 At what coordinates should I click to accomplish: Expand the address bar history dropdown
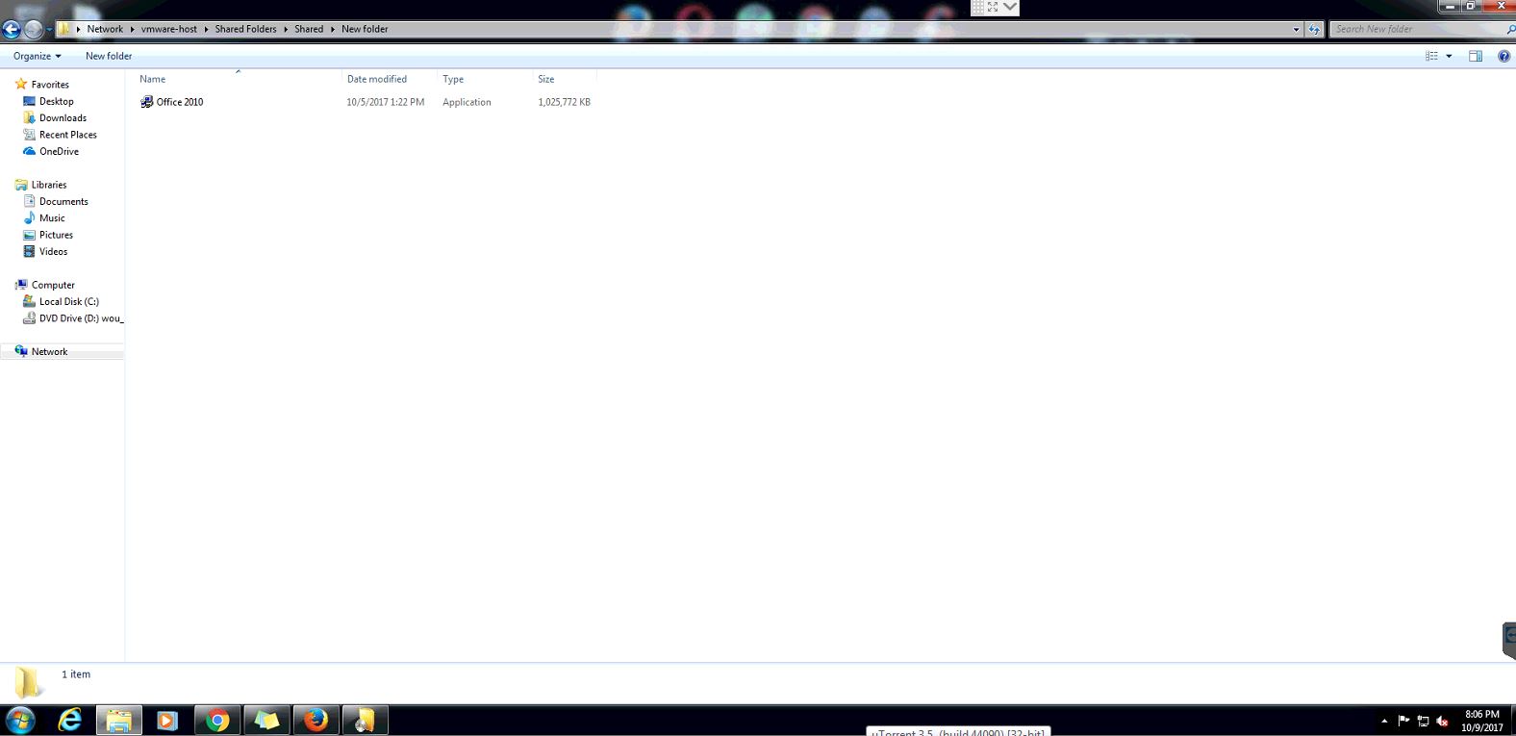[x=1296, y=30]
